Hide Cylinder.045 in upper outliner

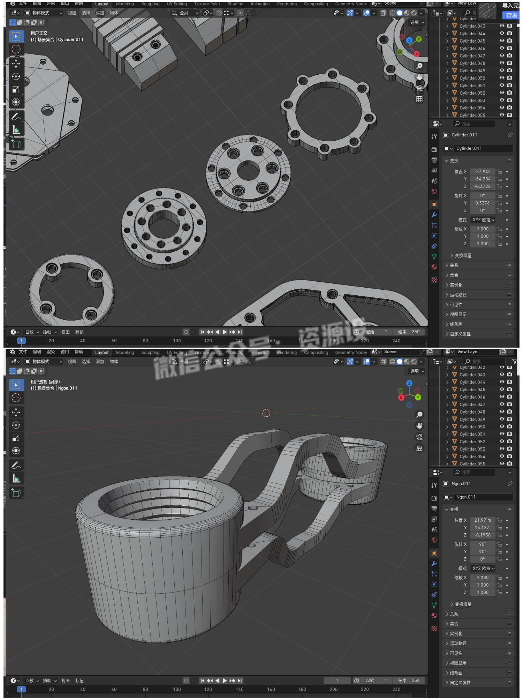[502, 41]
